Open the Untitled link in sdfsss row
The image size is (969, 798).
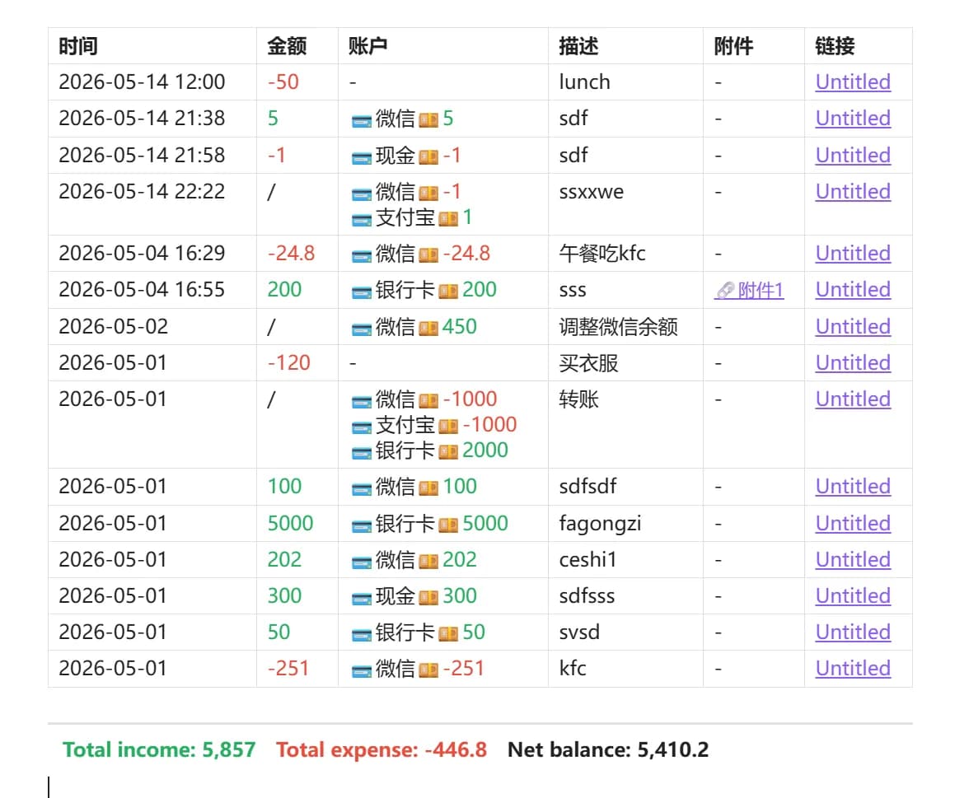(853, 596)
